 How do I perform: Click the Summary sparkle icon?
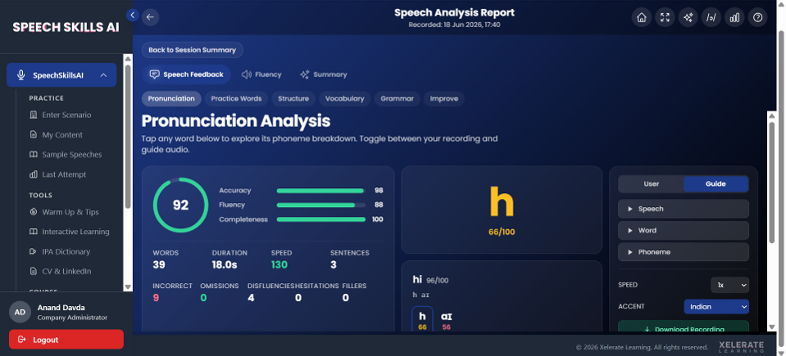click(304, 74)
